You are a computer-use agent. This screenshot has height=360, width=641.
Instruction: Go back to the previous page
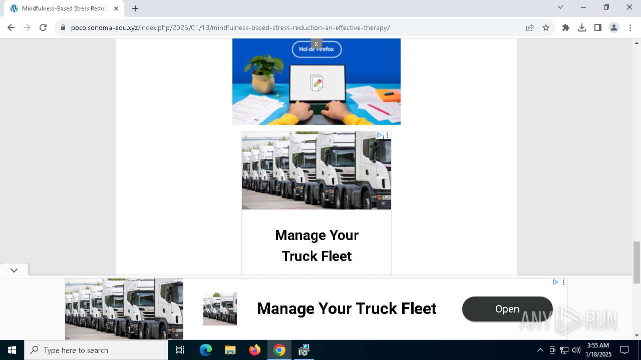click(11, 27)
